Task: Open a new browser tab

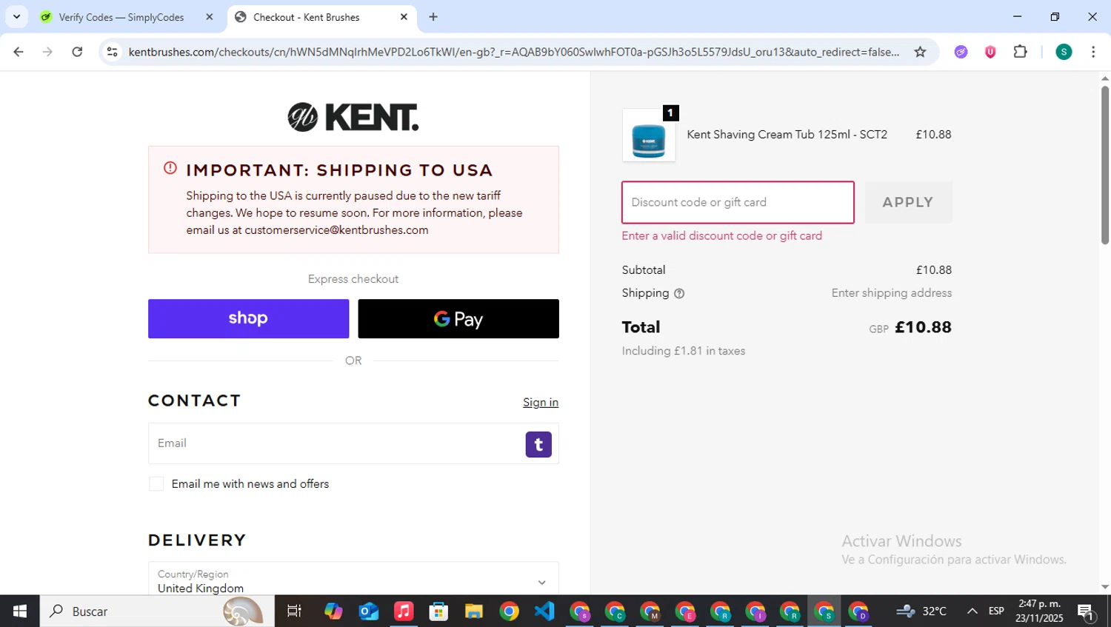Action: point(433,17)
